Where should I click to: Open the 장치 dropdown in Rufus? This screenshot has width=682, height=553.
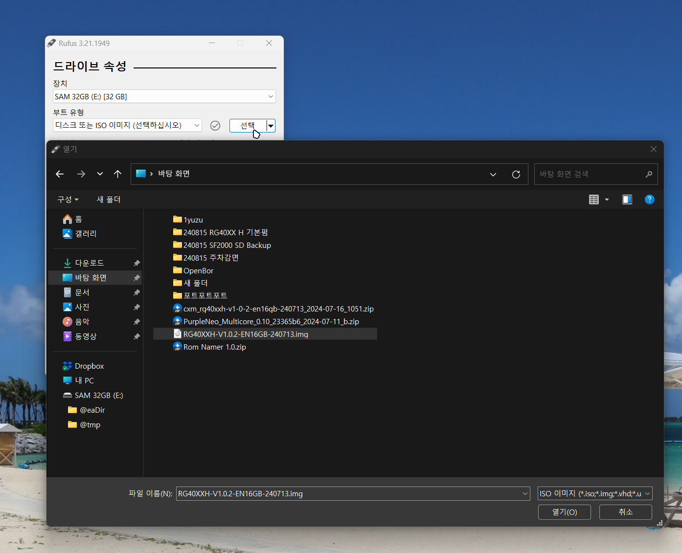[x=164, y=96]
